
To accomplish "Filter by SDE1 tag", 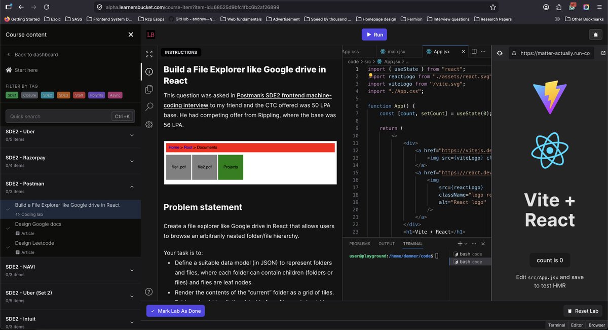I will tap(12, 95).
